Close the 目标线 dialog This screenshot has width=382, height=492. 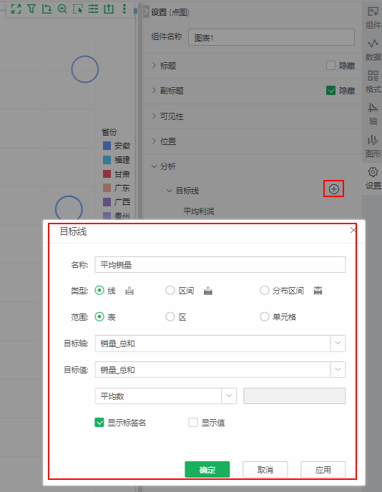pyautogui.click(x=353, y=231)
